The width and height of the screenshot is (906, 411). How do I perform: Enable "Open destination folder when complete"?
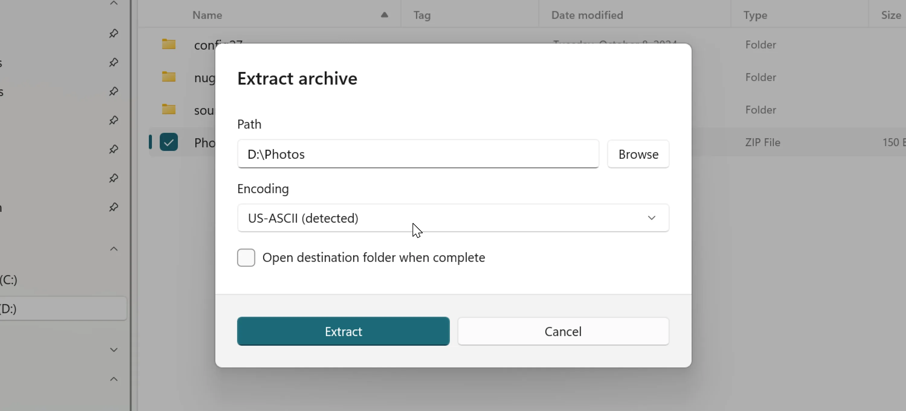coord(246,257)
